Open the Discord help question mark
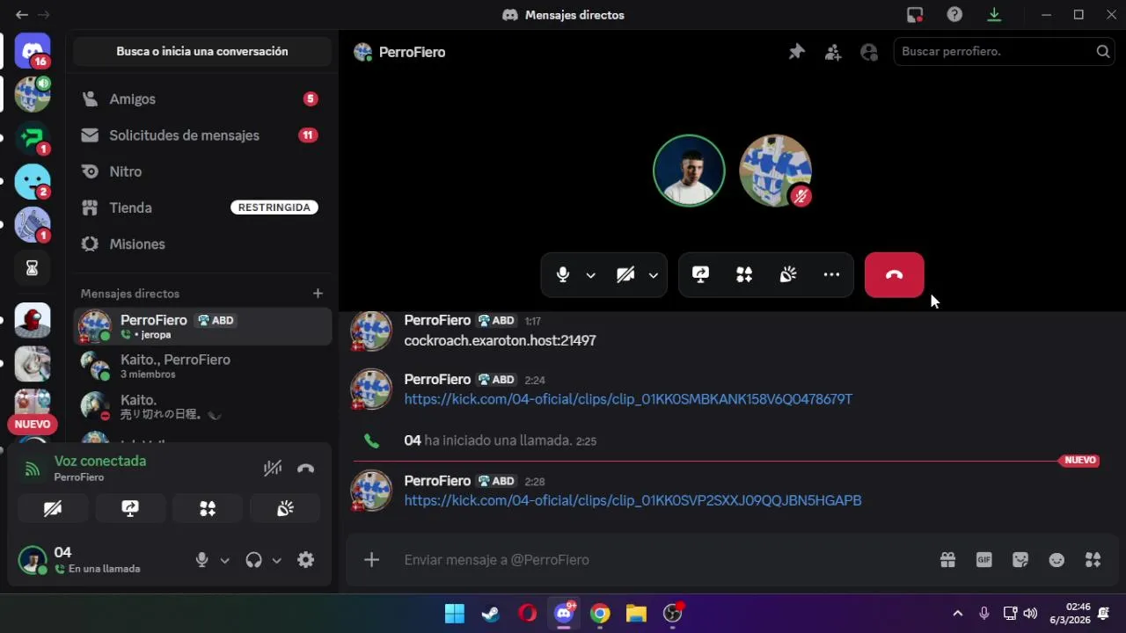 coord(954,15)
